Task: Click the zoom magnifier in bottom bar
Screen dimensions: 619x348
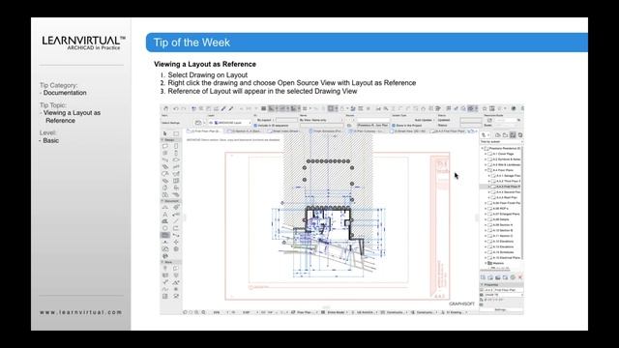Action: coord(204,312)
